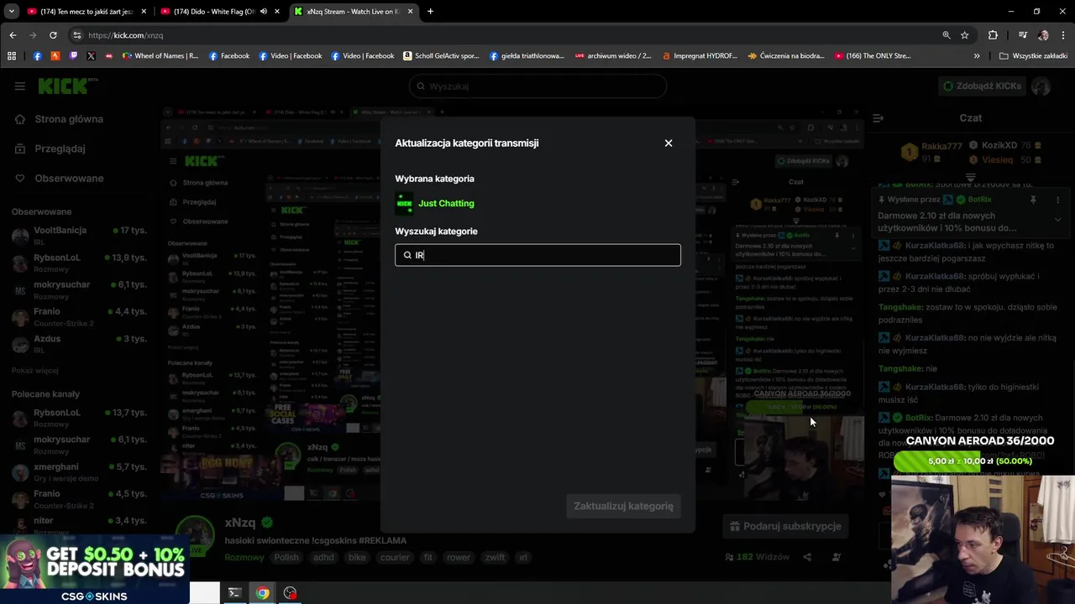Click the kick.com/xnzq address bar

[504, 35]
